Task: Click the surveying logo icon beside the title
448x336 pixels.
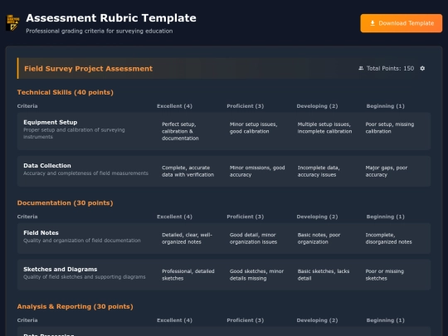Action: [x=12, y=22]
